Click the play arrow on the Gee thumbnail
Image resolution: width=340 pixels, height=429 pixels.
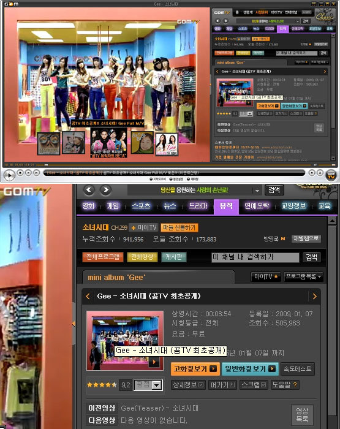(x=154, y=362)
